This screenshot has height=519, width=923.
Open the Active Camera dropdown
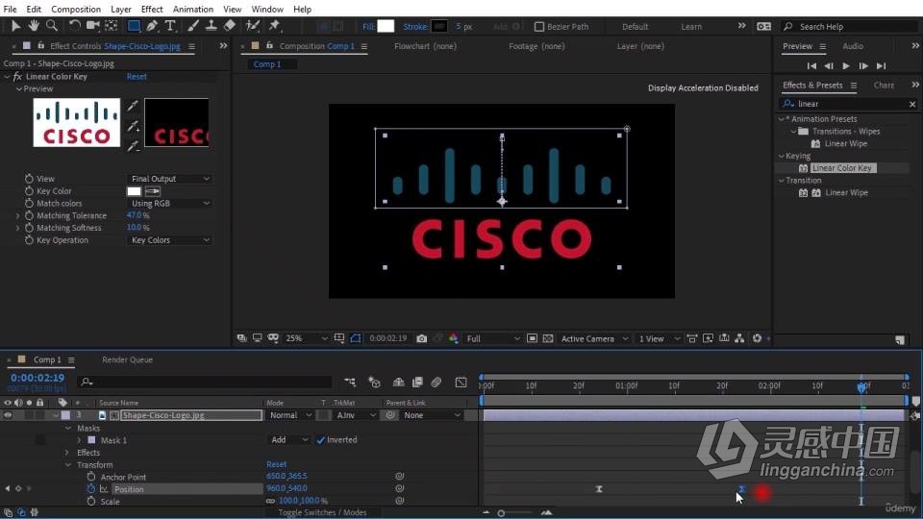[x=594, y=338]
